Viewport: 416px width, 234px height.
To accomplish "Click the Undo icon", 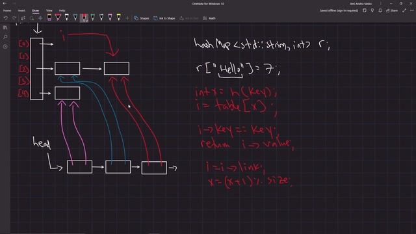I will click(6, 18).
